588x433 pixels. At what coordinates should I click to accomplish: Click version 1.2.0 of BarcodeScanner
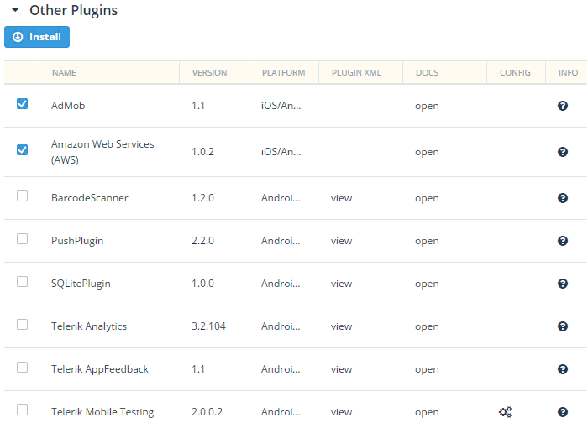pyautogui.click(x=202, y=198)
